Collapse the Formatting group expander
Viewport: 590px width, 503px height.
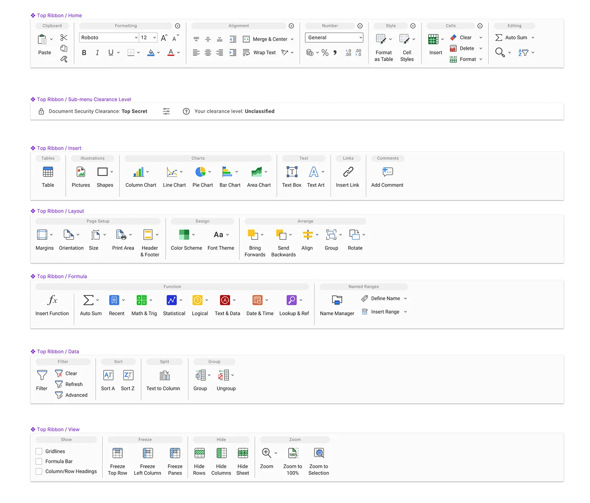[177, 26]
